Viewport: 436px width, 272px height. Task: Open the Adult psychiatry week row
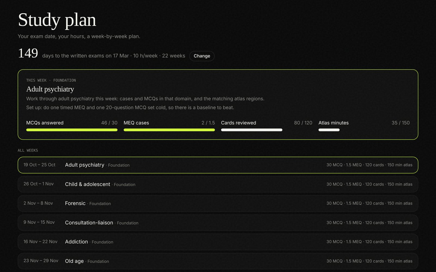click(x=218, y=165)
